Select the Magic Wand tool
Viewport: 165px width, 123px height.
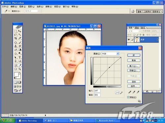[20, 35]
